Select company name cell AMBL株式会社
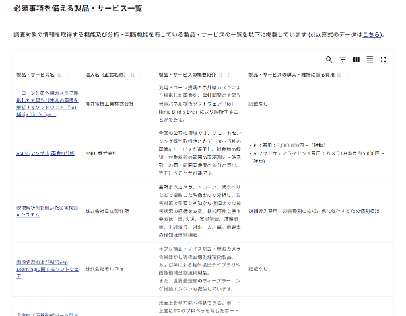This screenshot has height=316, width=406. click(x=101, y=153)
